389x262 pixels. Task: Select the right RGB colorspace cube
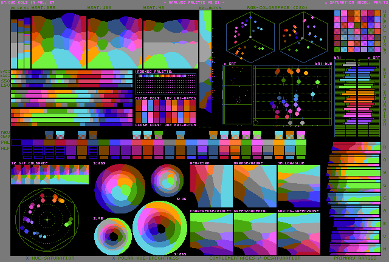[303, 37]
